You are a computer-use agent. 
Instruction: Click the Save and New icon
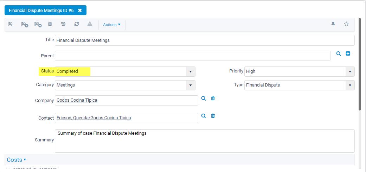point(38,24)
